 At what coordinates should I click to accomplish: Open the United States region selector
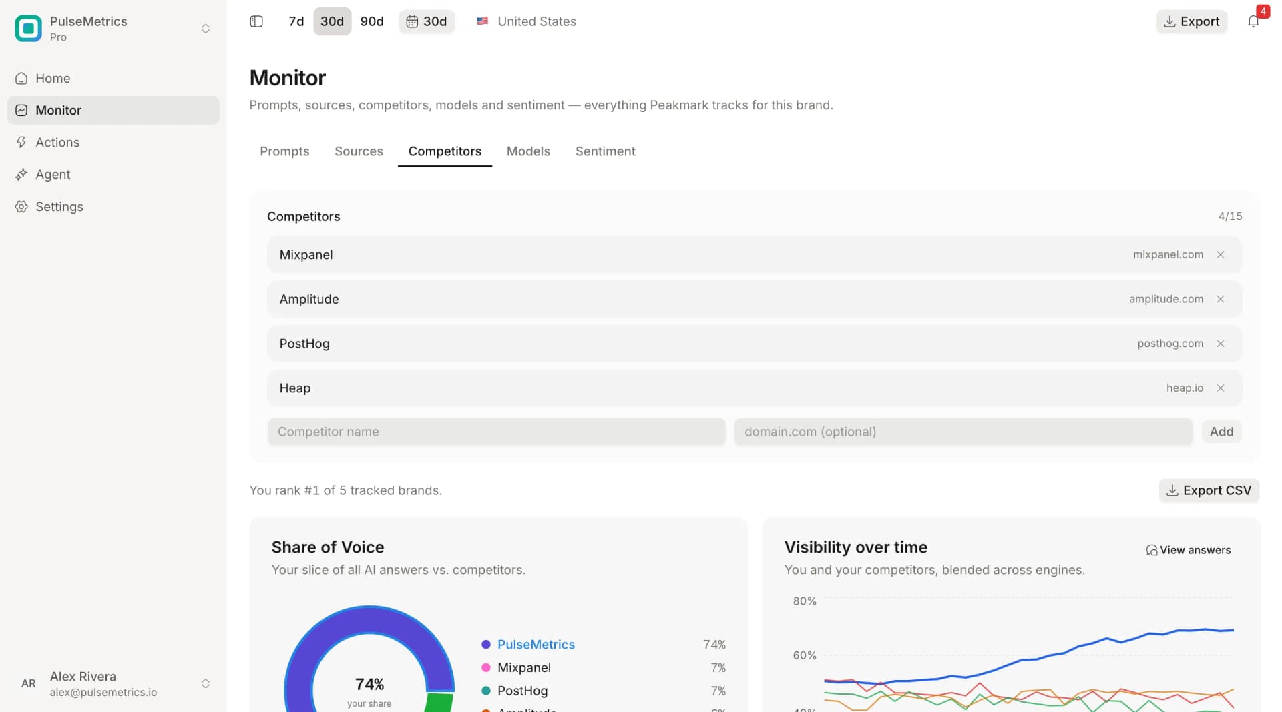coord(526,21)
